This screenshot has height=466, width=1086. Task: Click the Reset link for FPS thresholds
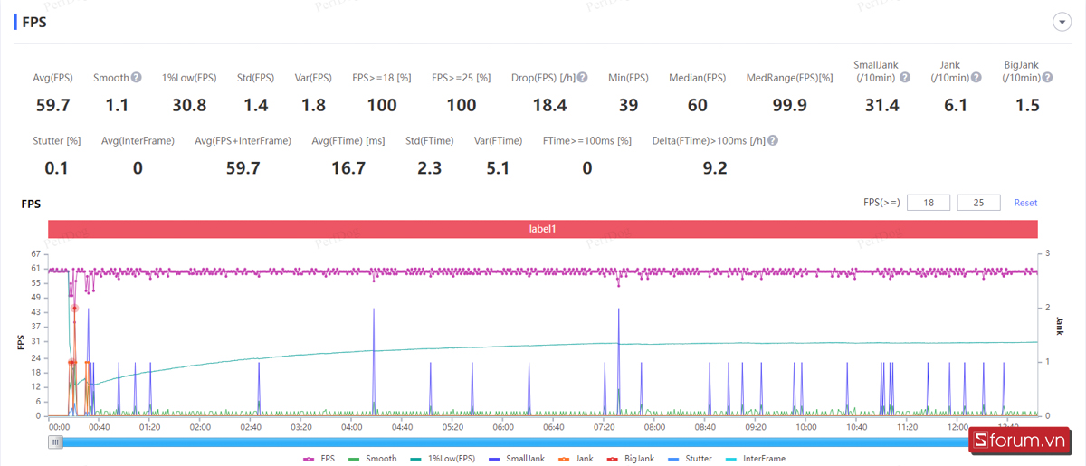coord(1024,203)
